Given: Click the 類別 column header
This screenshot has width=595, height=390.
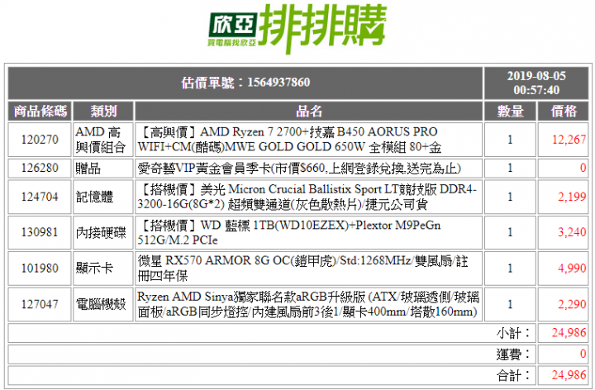Looking at the screenshot, I should (103, 112).
